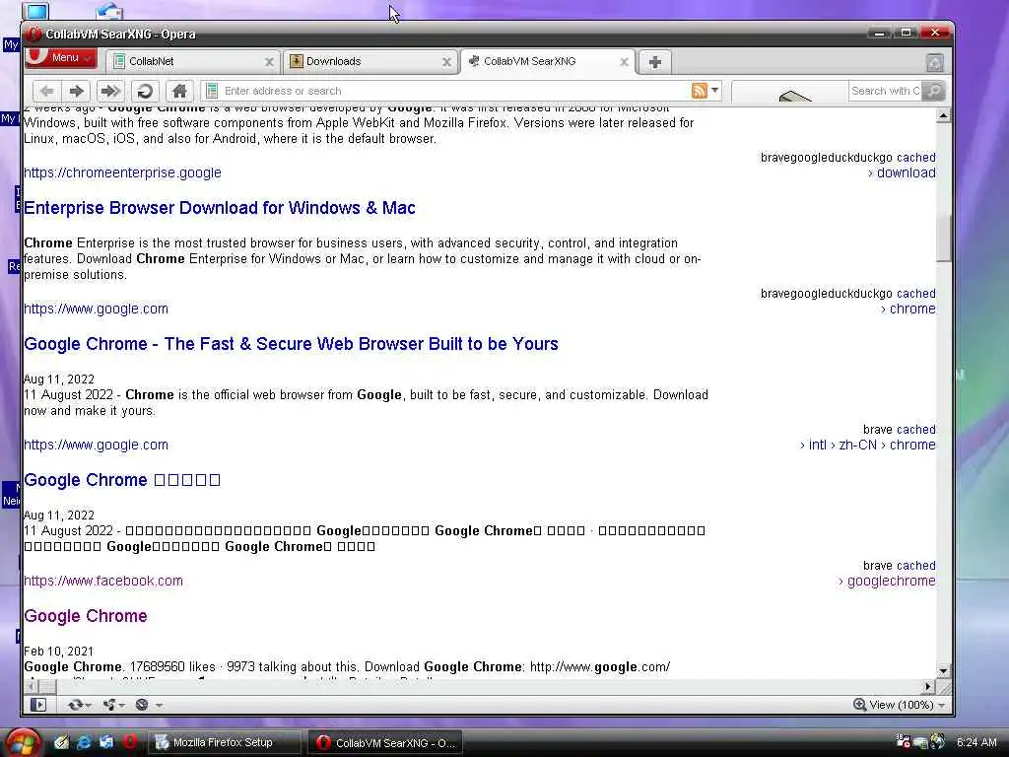Viewport: 1009px width, 757px height.
Task: Click the download breadcrumb link
Action: pos(907,172)
